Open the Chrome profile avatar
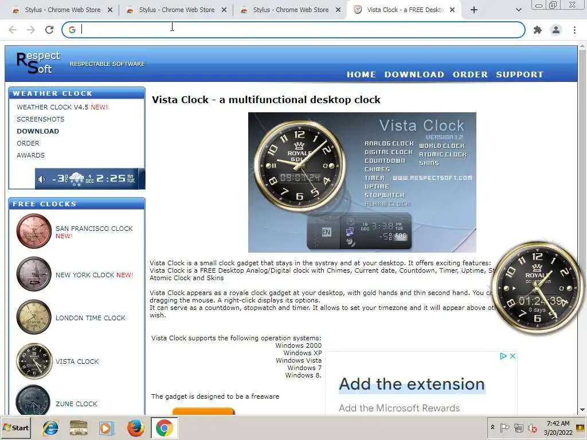Image resolution: width=587 pixels, height=440 pixels. (x=556, y=30)
